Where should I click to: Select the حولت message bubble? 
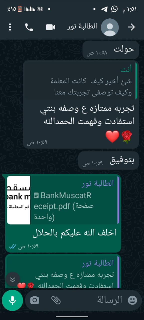point(111,50)
